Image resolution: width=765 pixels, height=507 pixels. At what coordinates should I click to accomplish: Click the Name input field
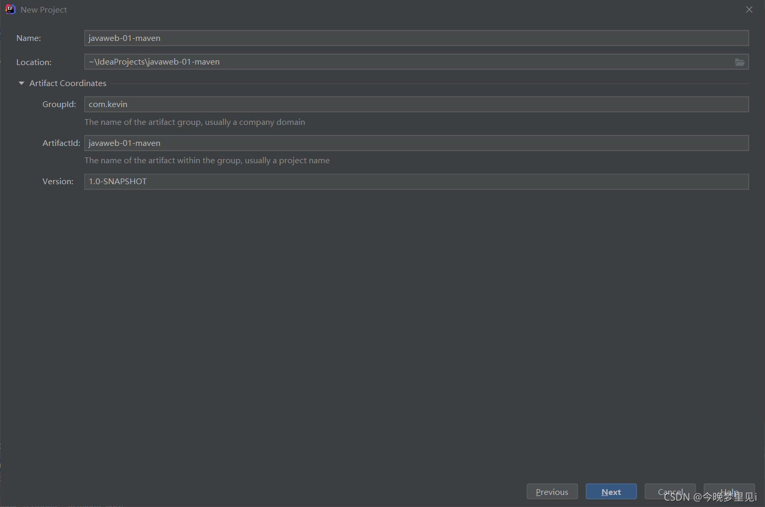tap(416, 38)
